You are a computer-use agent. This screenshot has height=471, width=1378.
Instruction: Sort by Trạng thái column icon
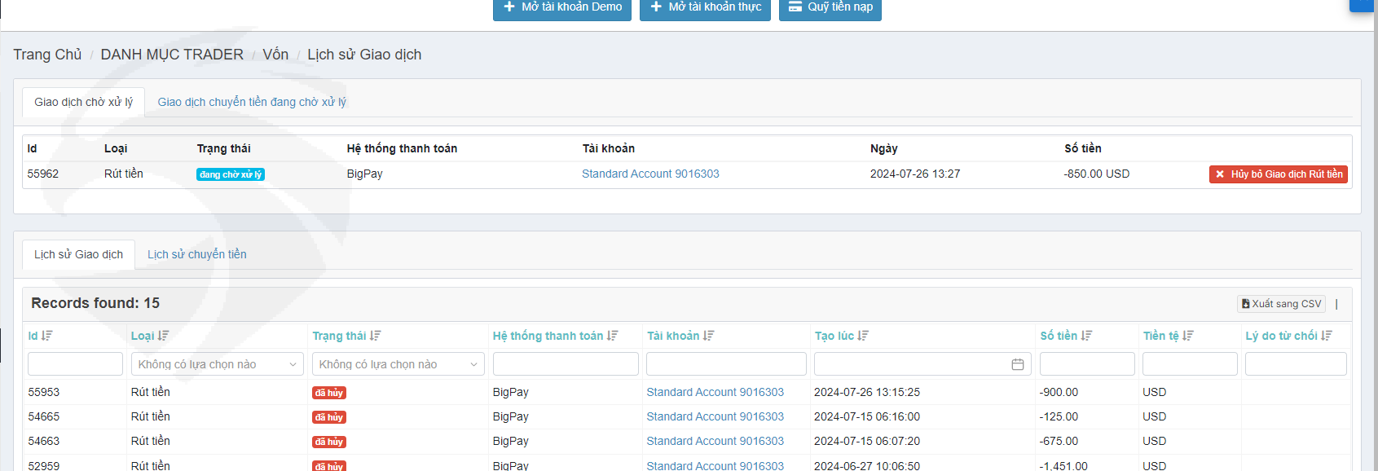click(x=375, y=336)
